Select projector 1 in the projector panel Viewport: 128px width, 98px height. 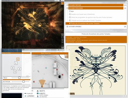[16, 63]
